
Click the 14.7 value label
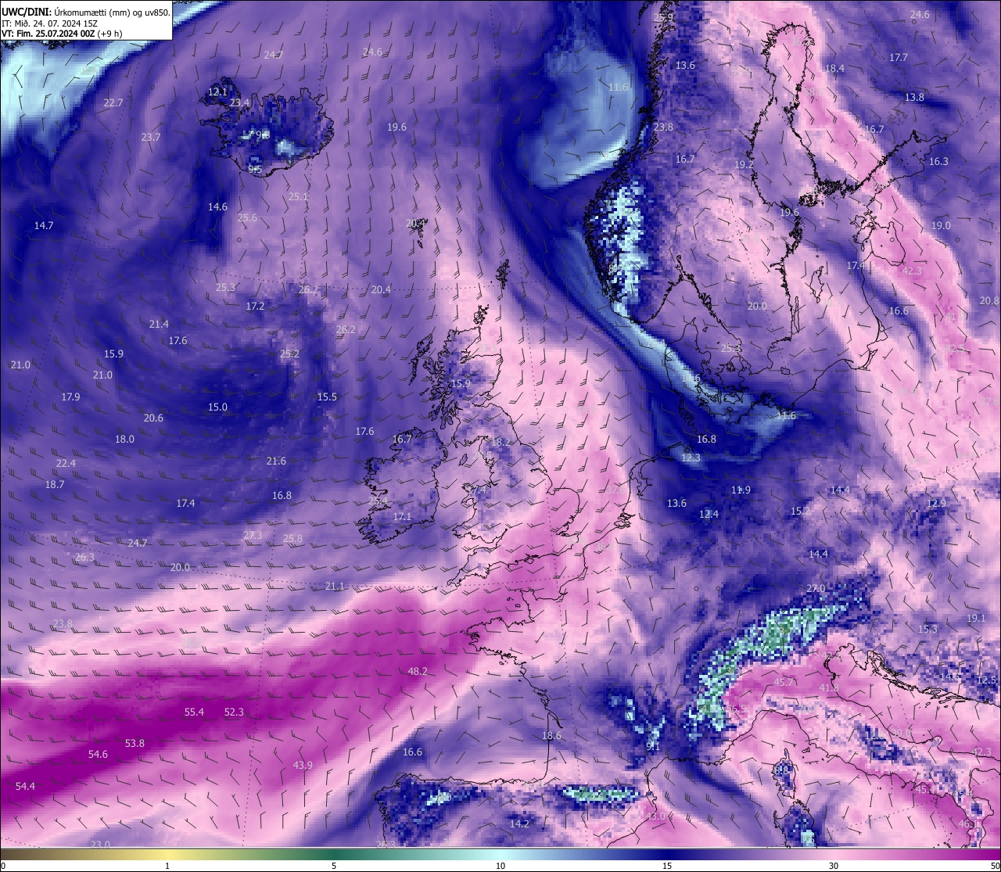tap(44, 225)
